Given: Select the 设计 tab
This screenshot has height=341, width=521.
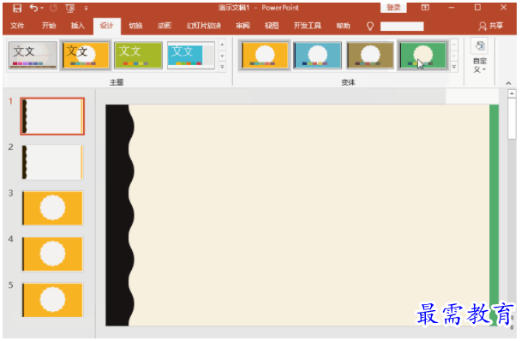Looking at the screenshot, I should [106, 26].
